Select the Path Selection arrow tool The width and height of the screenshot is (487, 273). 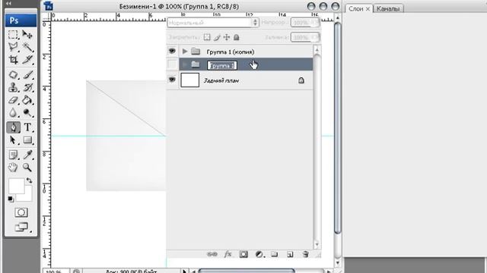13,140
